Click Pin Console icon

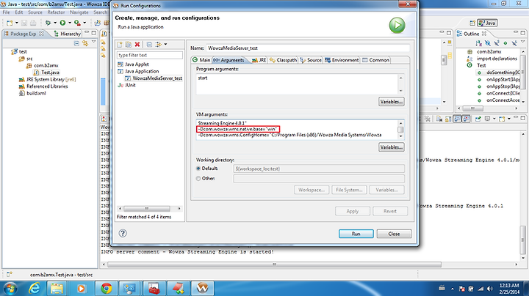click(478, 119)
